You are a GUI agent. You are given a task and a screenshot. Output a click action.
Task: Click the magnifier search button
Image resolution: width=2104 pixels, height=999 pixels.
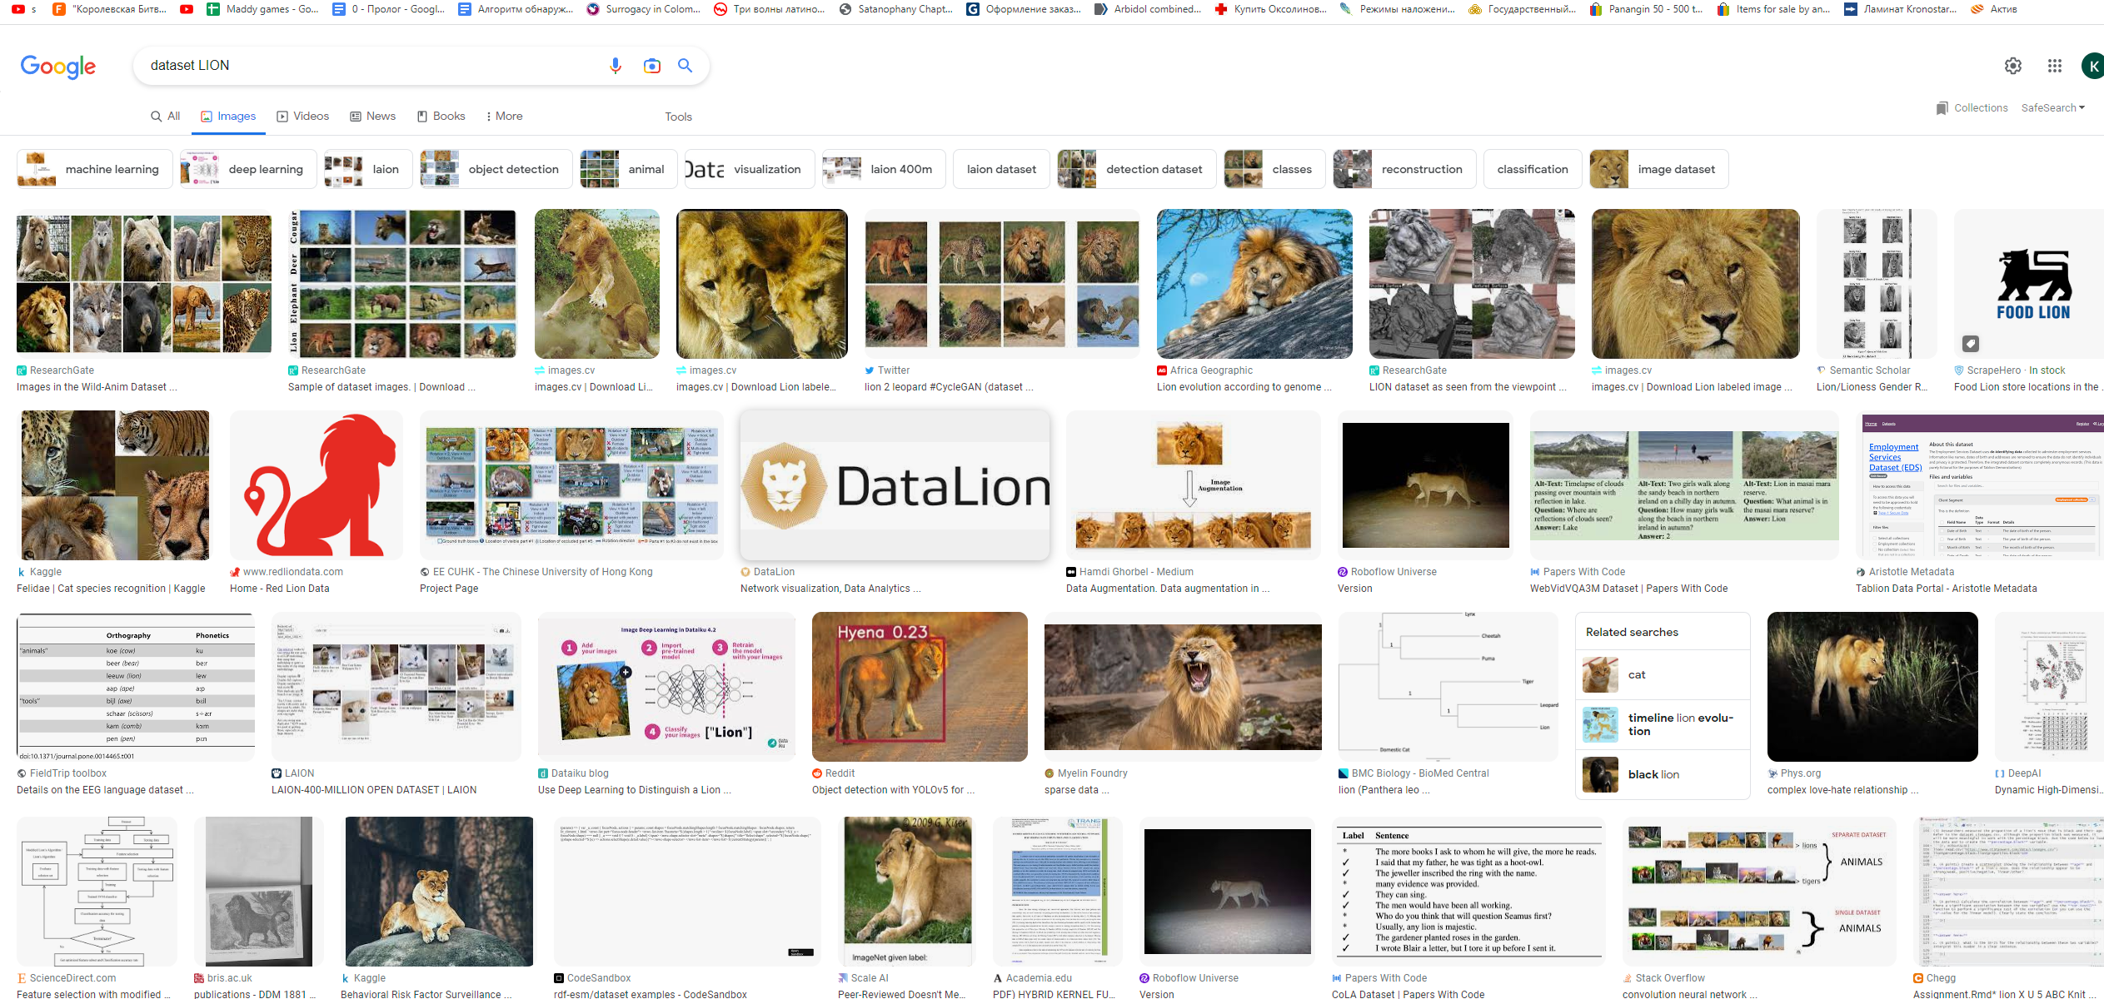(x=685, y=66)
